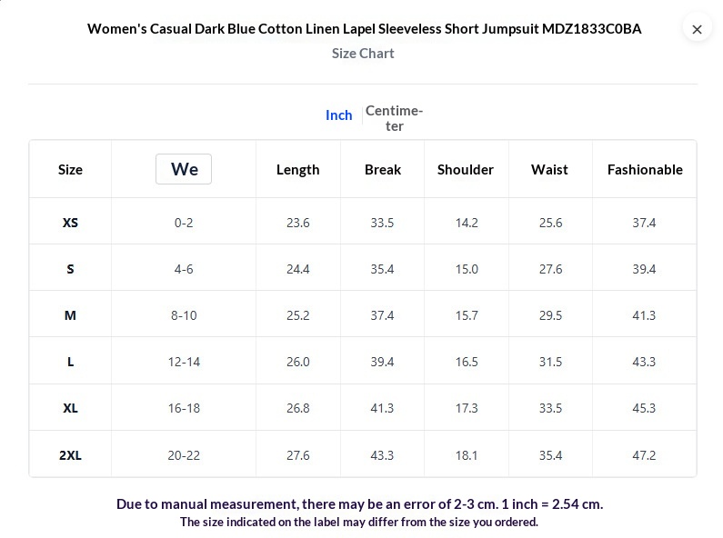Image resolution: width=723 pixels, height=538 pixels.
Task: Select the S size row label
Action: tap(70, 269)
